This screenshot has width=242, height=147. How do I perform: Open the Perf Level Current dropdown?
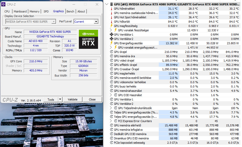pos(96,22)
